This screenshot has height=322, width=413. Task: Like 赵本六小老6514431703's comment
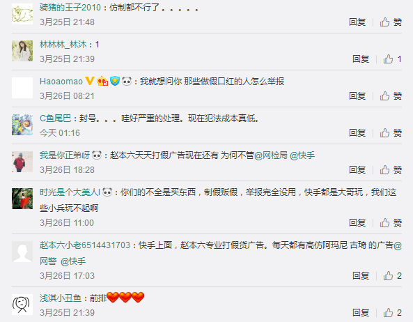[x=392, y=276]
